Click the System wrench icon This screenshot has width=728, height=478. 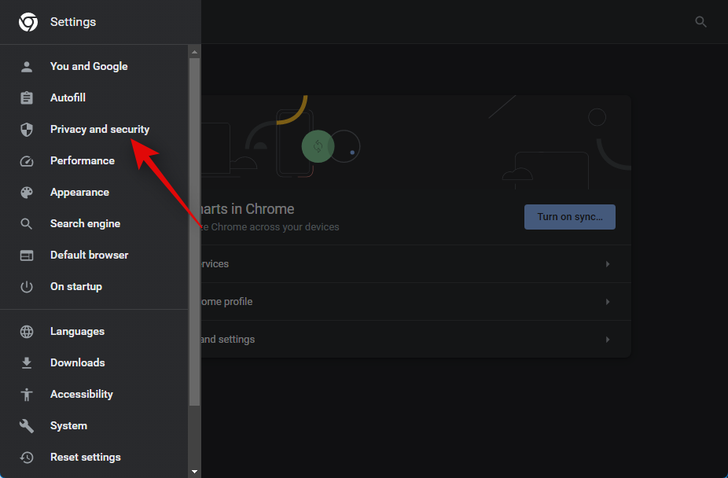[27, 426]
